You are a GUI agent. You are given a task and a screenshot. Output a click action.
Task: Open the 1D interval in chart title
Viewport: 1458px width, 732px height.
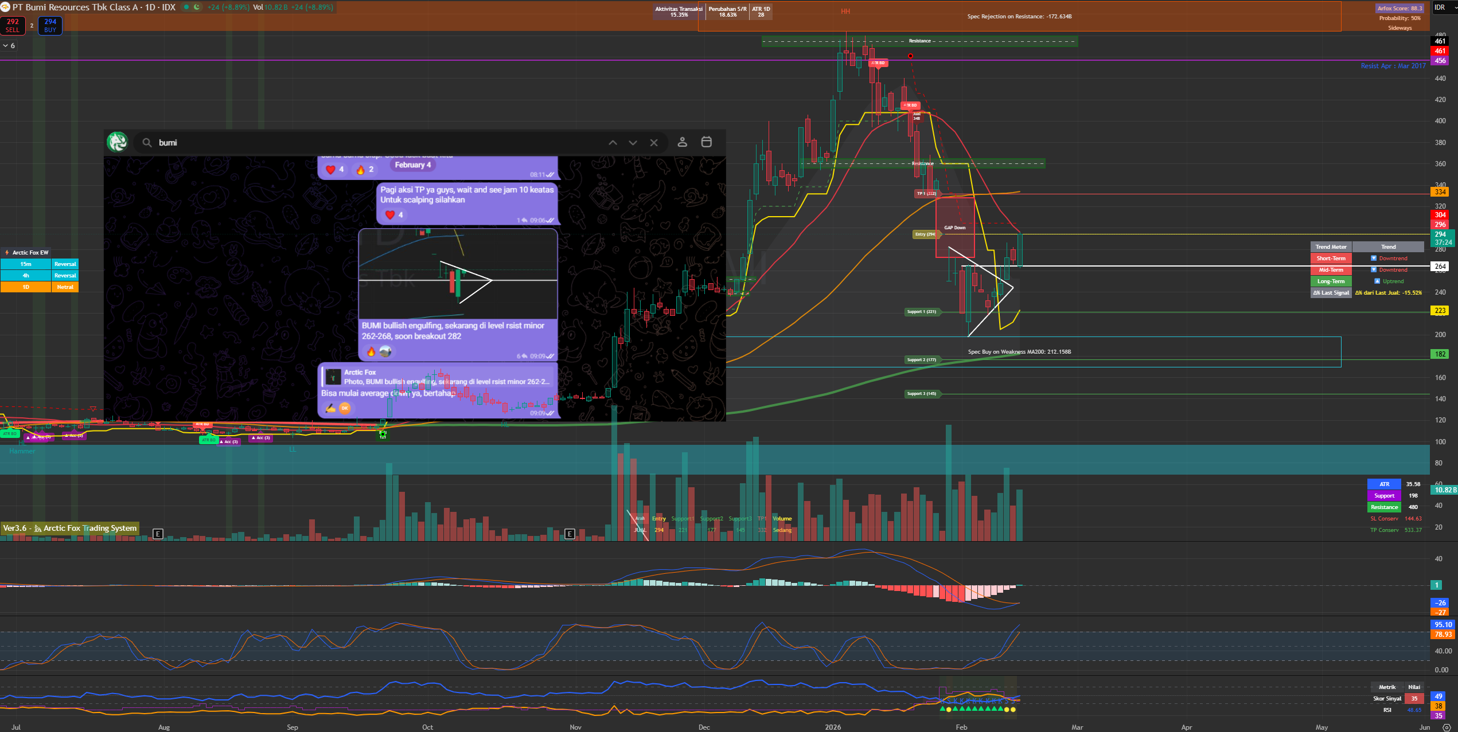click(x=150, y=7)
